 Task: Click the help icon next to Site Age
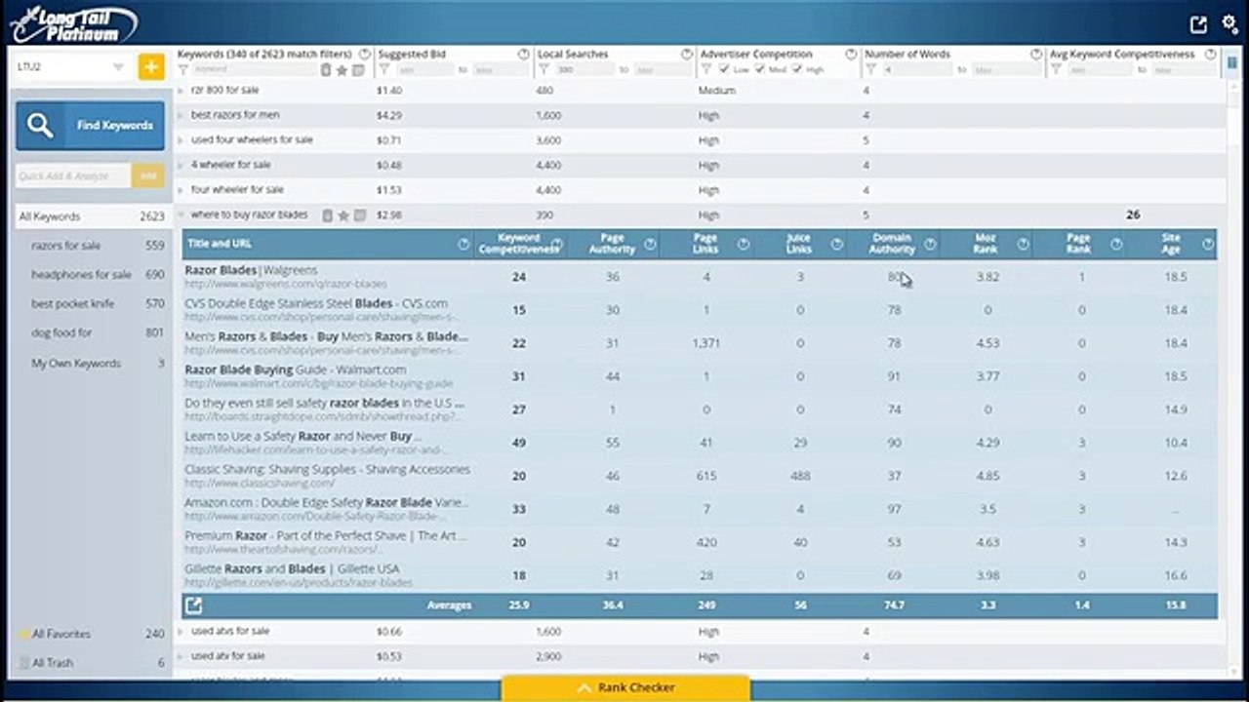[1208, 244]
